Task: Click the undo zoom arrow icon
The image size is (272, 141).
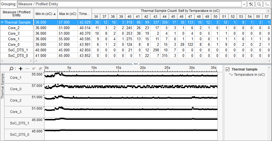Action: (34, 69)
